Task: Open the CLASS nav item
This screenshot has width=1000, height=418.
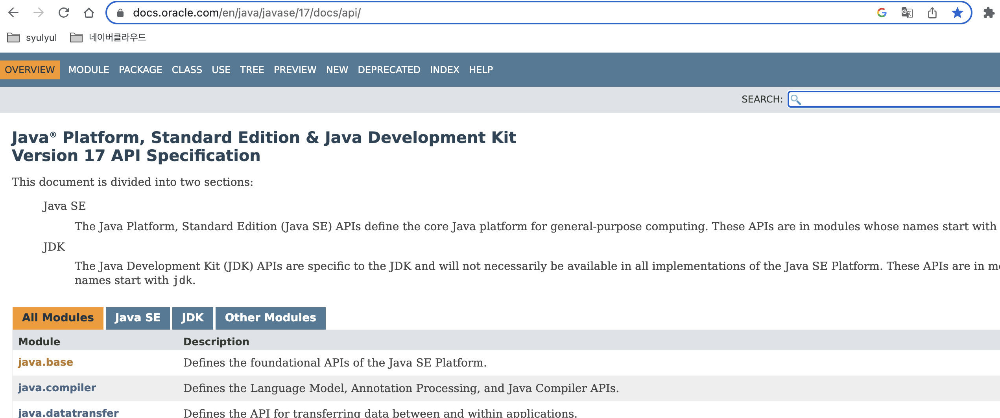Action: [187, 70]
